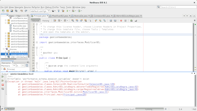The image size is (197, 111).
Task: Collapse the import fold at line 8
Action: 37,43
